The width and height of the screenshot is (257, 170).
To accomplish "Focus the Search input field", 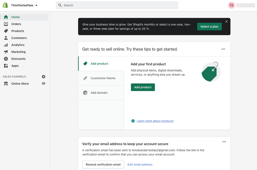I will click(117, 5).
